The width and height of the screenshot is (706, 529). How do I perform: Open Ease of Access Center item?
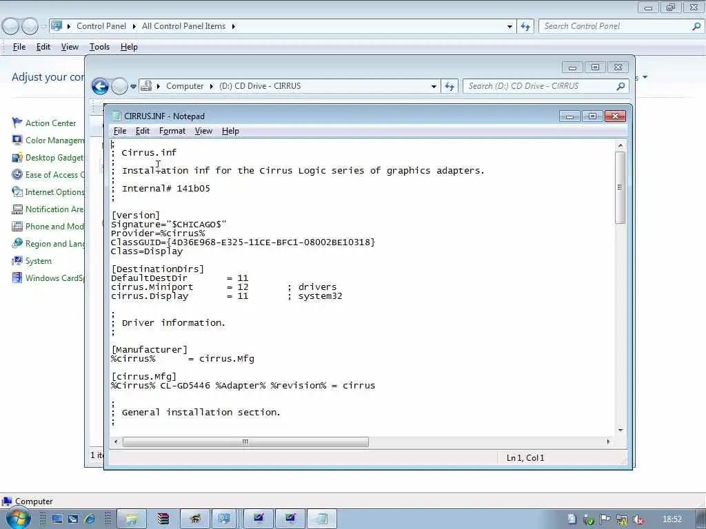click(x=48, y=174)
